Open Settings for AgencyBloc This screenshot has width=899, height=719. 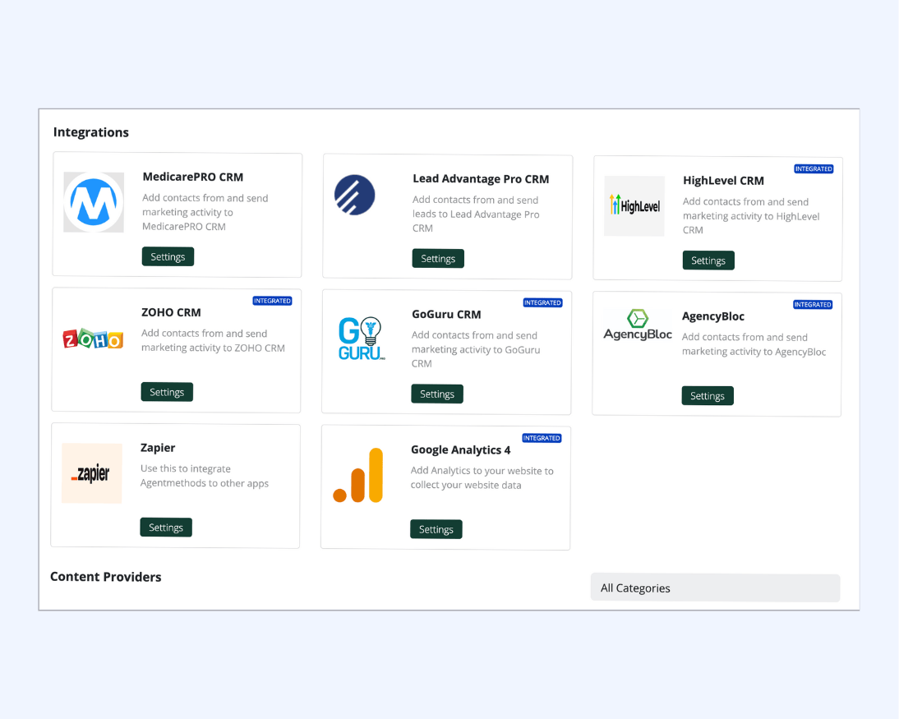pyautogui.click(x=708, y=395)
